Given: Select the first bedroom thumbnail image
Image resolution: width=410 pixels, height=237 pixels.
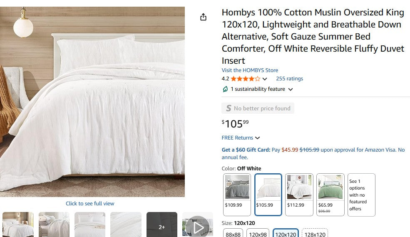Looking at the screenshot, I should coord(18,225).
